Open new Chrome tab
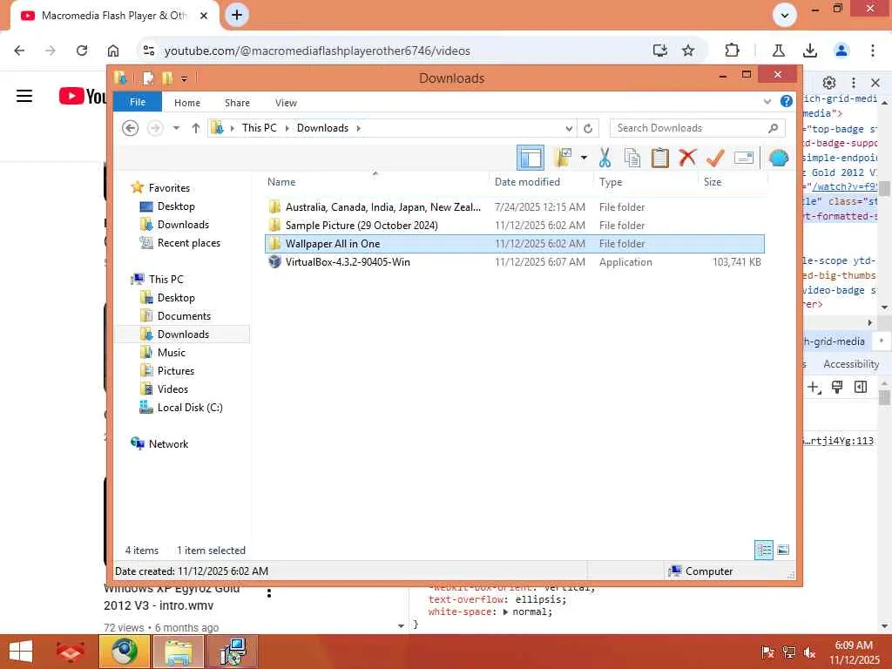892x669 pixels. [237, 15]
